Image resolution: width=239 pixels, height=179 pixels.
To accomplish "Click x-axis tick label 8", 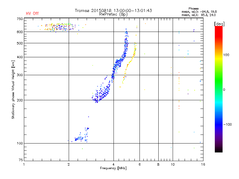I will pos(158,164).
